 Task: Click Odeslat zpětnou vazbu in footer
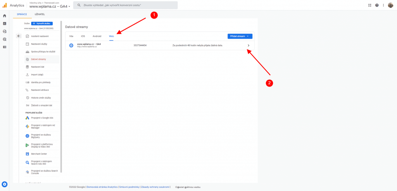(188, 187)
